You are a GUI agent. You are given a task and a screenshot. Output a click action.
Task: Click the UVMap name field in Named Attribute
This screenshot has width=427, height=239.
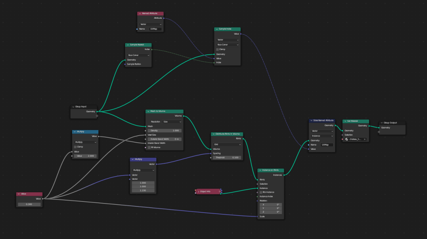(x=155, y=29)
